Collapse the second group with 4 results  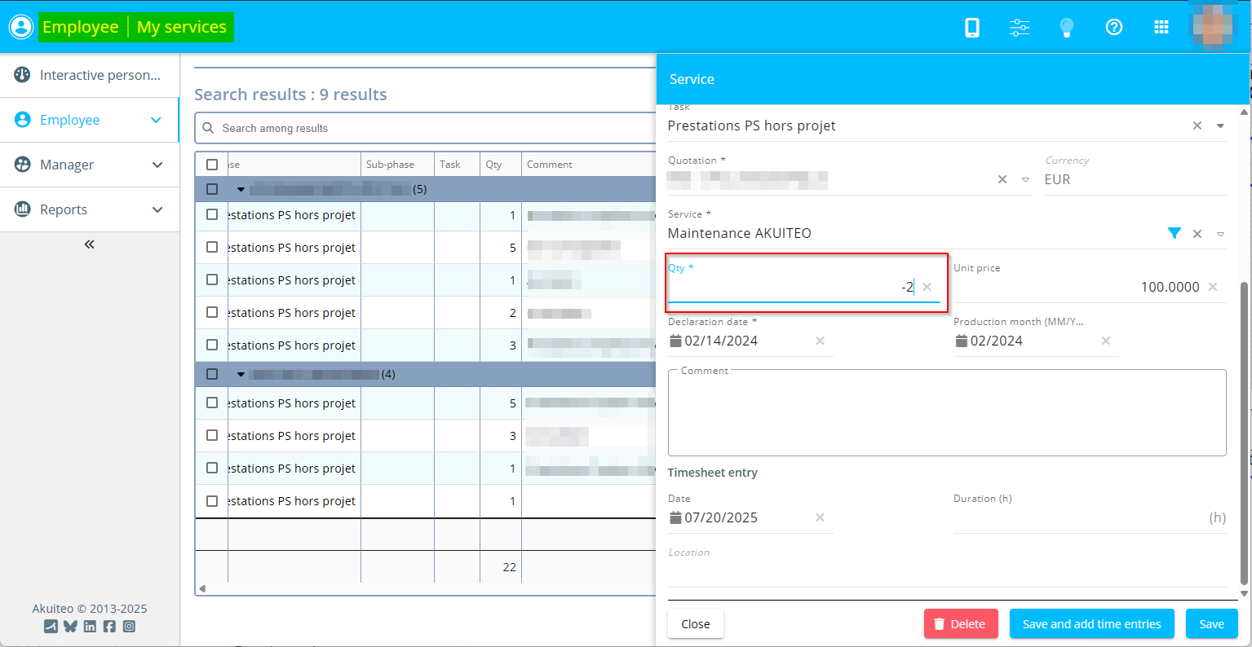pos(241,375)
